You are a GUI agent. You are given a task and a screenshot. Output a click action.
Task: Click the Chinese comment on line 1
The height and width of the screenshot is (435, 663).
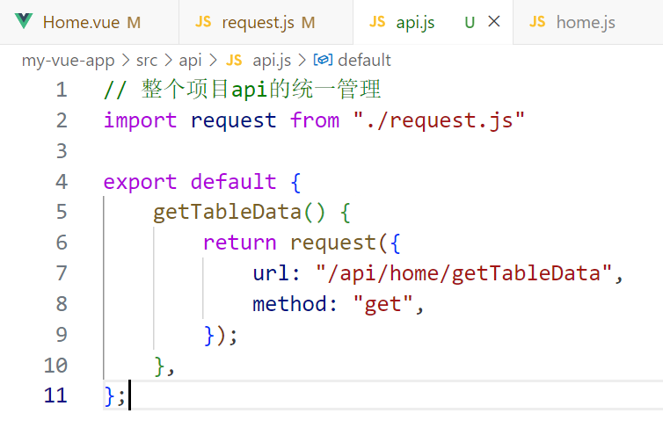pos(243,90)
